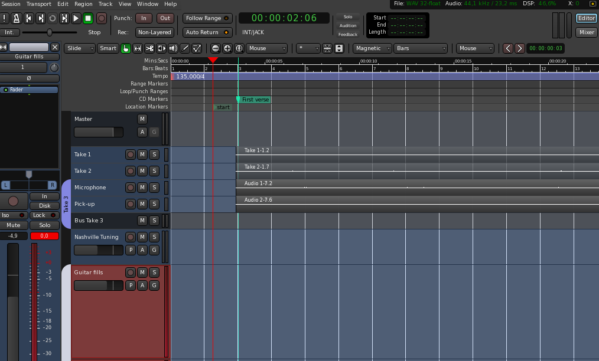Enable the Follow Range toggle
The image size is (599, 361).
point(207,18)
